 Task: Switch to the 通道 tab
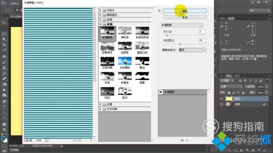237,76
